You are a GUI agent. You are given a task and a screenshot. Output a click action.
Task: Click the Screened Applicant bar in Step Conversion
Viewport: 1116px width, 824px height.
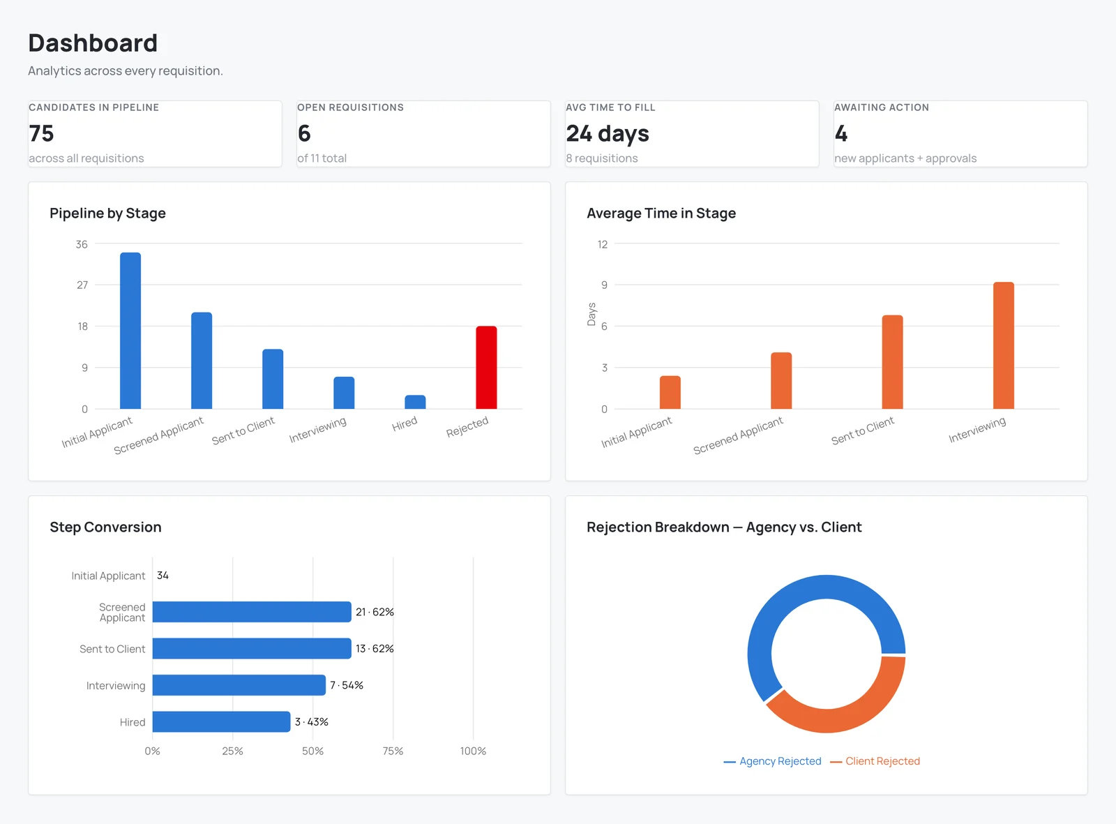(252, 612)
